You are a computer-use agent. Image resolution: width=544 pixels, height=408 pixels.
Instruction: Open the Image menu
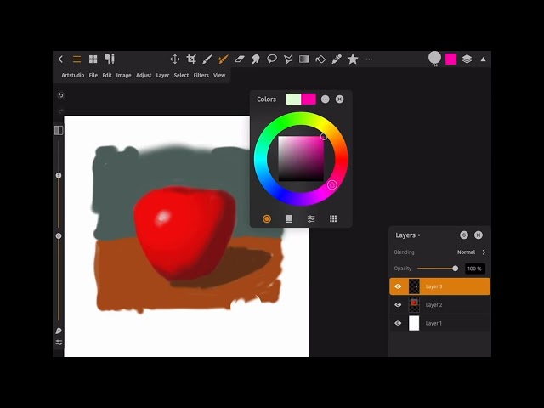(x=123, y=75)
